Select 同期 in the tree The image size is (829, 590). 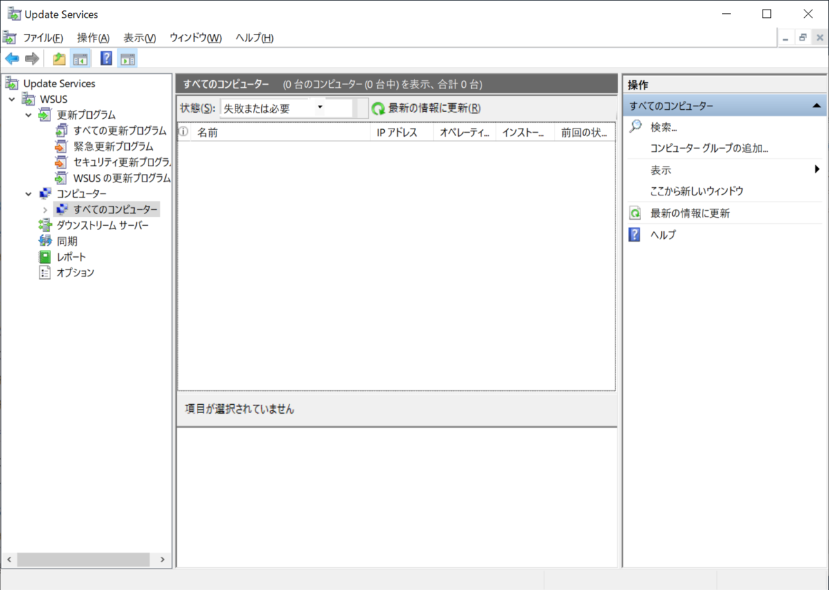(67, 241)
